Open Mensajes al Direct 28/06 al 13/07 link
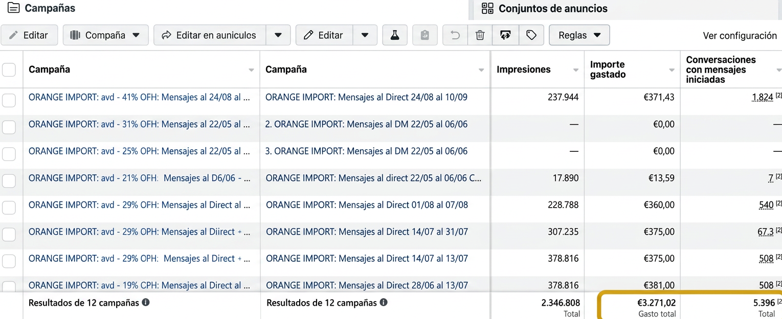Viewport: 782px width, 319px height. [367, 285]
